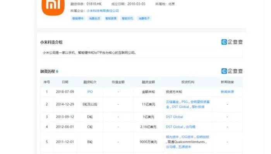Click the orange Xiaomi MI logo
Screen dimensions: 271x154
tap(53, 7)
